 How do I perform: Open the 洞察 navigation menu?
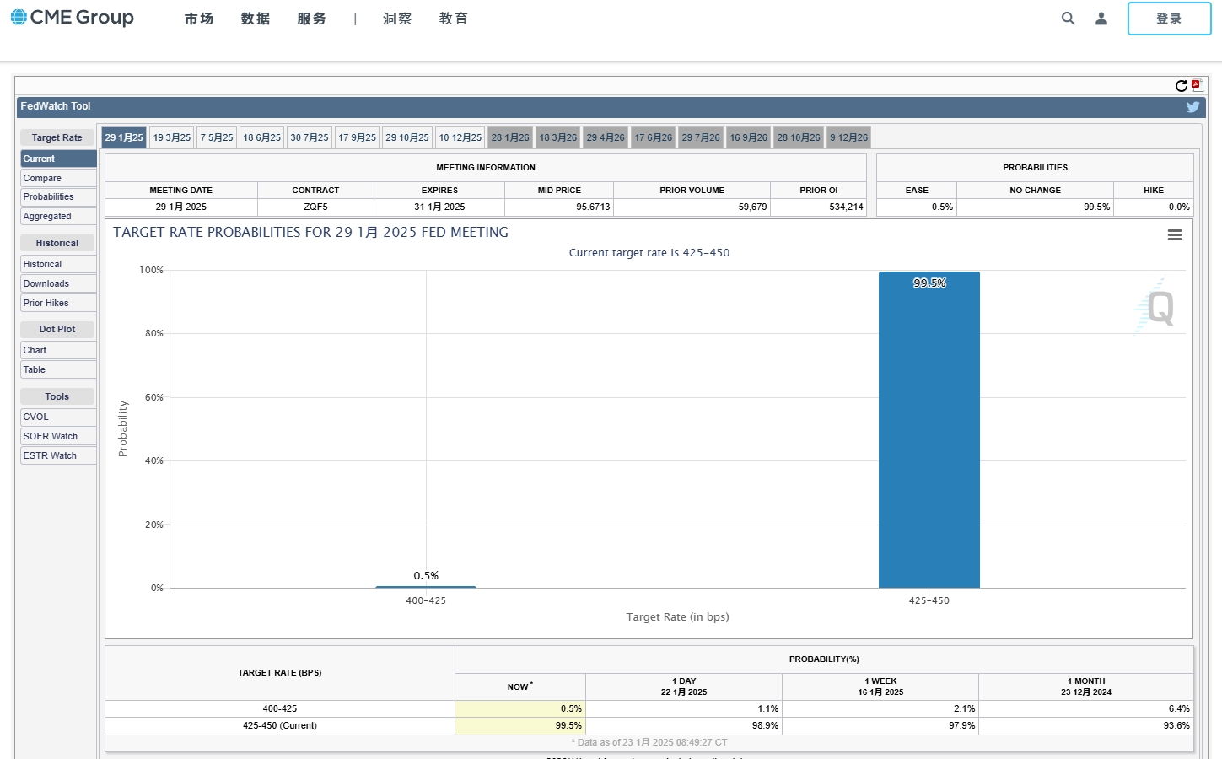tap(397, 19)
